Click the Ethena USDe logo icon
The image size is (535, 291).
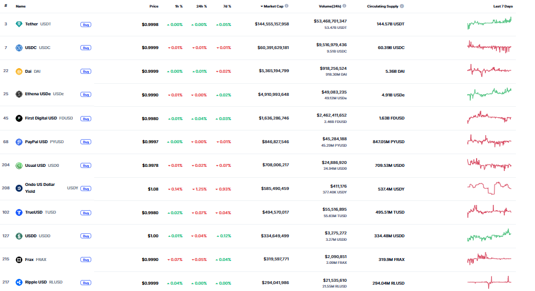point(19,94)
